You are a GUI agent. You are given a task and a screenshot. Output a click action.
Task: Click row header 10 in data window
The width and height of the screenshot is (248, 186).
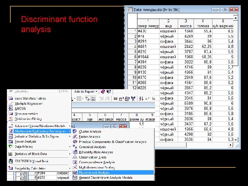point(132,77)
